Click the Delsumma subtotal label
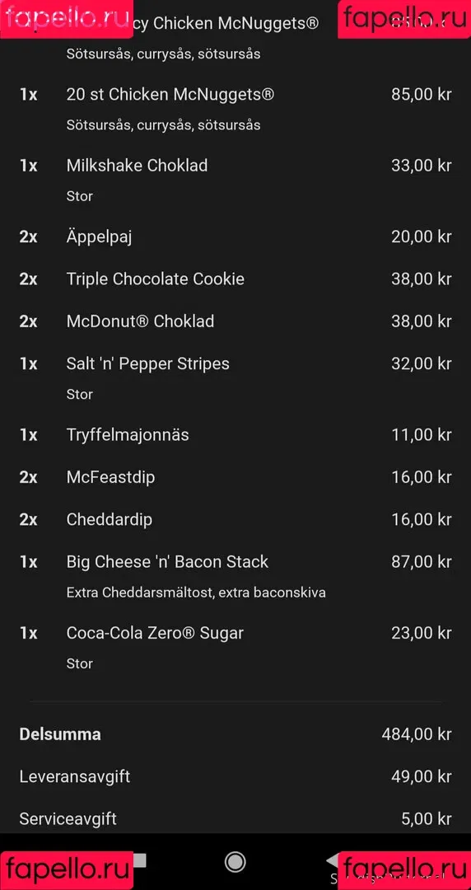This screenshot has height=890, width=471. click(x=60, y=734)
